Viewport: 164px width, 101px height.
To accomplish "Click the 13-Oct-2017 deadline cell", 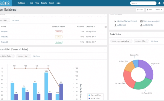I will pyautogui.click(x=91, y=37).
